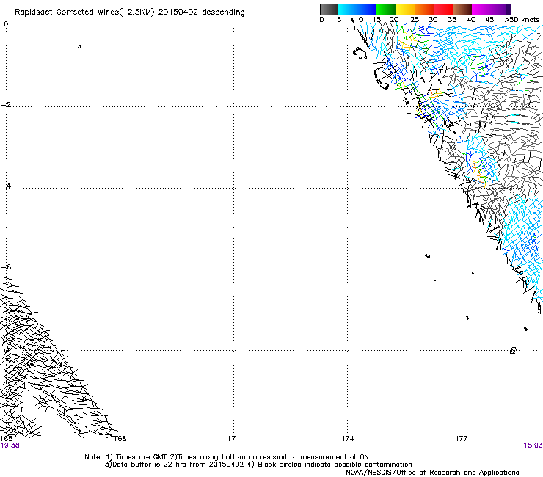Screen dimensions: 543x477
Task: Click the '0' latitude axis label
Action: coord(6,24)
